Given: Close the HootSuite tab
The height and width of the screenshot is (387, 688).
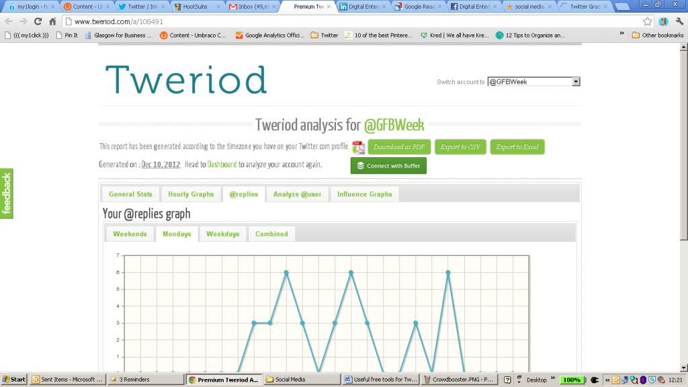Looking at the screenshot, I should pyautogui.click(x=218, y=7).
